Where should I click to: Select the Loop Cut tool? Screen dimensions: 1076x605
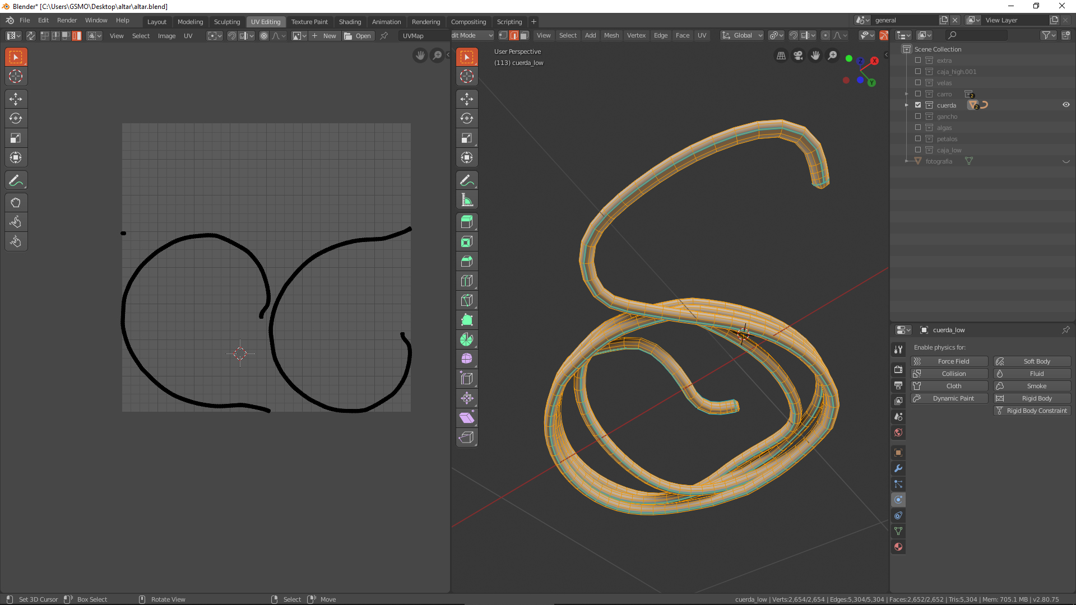pyautogui.click(x=467, y=281)
